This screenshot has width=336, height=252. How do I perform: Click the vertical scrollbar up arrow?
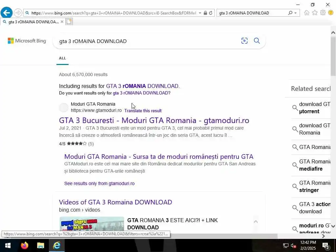(333, 32)
